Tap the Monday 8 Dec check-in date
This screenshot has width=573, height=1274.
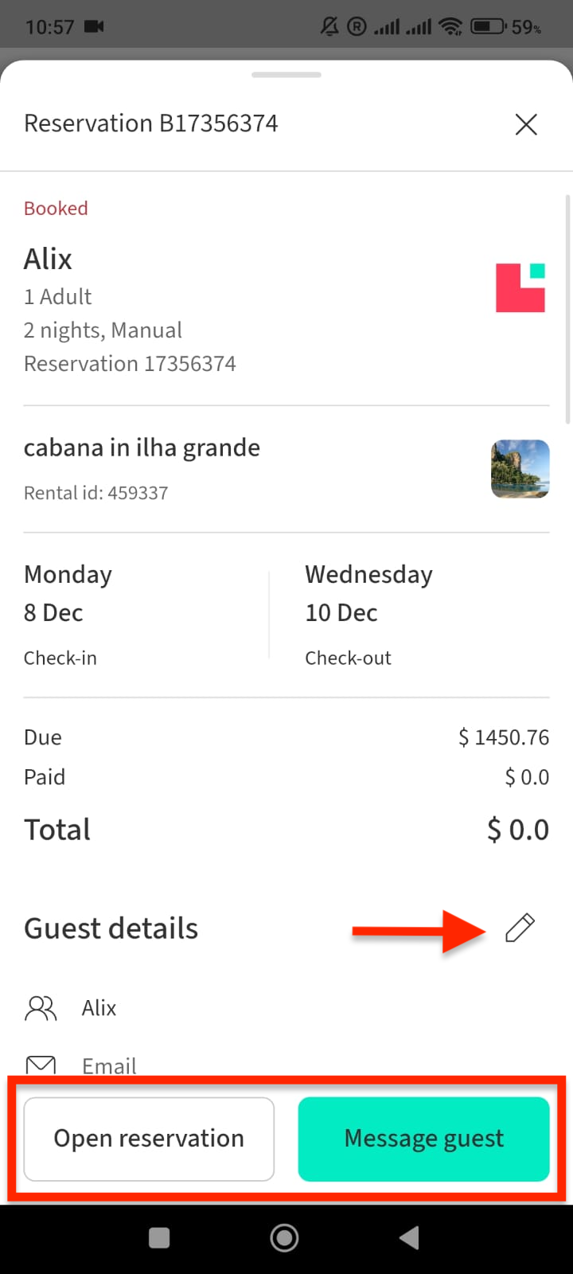(x=68, y=594)
